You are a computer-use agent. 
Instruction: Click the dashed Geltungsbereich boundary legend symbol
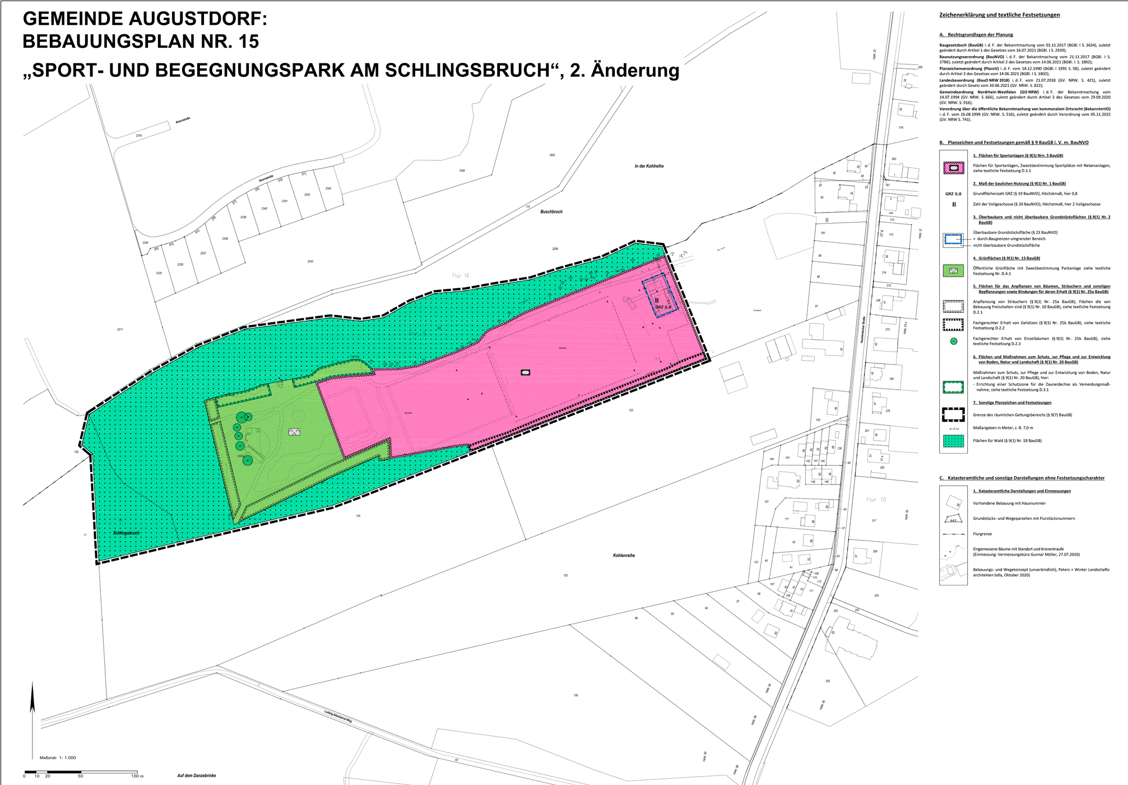click(x=953, y=415)
